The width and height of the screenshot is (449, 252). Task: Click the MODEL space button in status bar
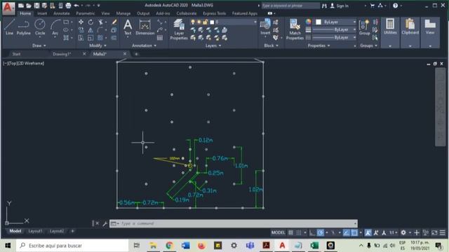pyautogui.click(x=278, y=232)
